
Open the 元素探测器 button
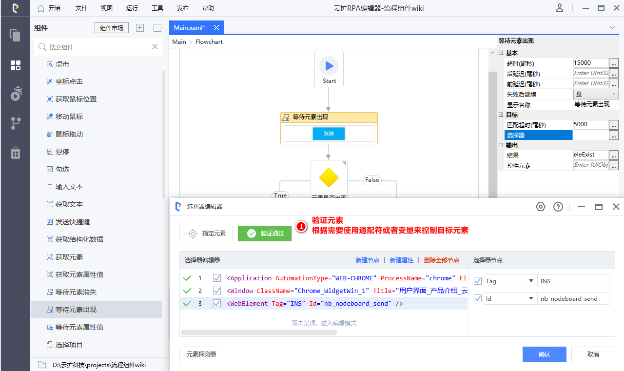click(x=201, y=354)
